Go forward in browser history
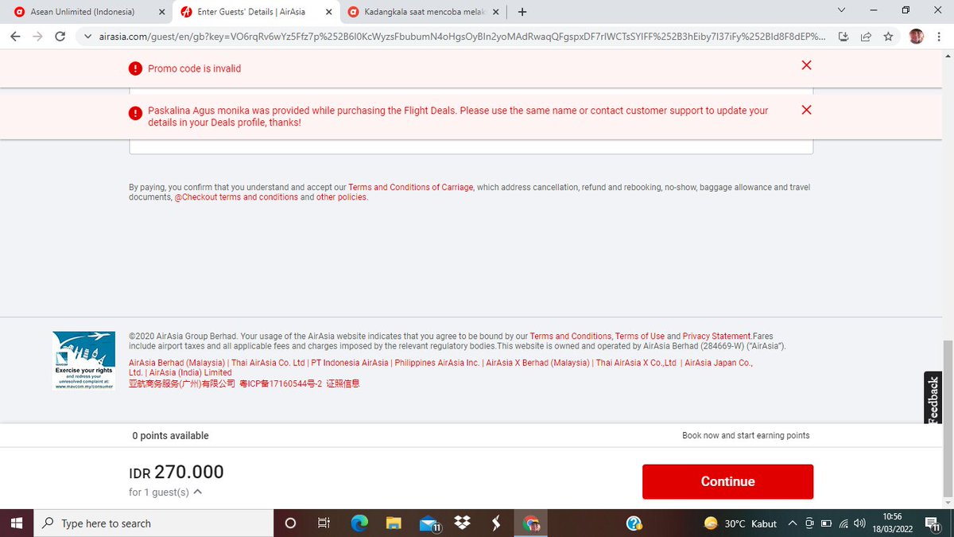This screenshot has width=954, height=537. [37, 37]
